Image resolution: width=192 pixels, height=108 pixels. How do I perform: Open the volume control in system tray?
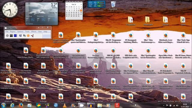pyautogui.click(x=177, y=105)
